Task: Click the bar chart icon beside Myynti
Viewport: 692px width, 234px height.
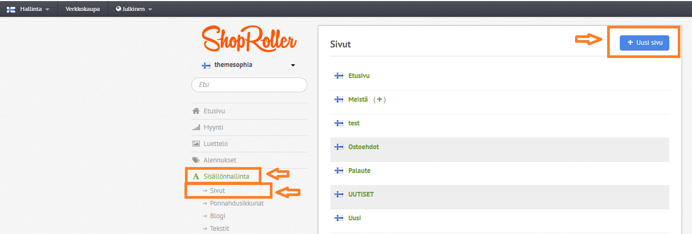Action: pyautogui.click(x=196, y=128)
